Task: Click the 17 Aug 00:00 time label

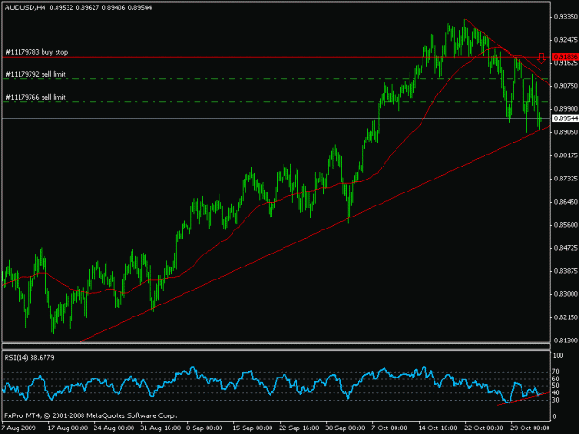Action: 68,428
